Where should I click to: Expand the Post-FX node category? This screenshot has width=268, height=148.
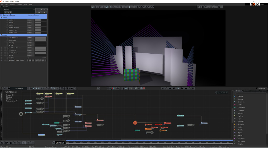coord(235,136)
